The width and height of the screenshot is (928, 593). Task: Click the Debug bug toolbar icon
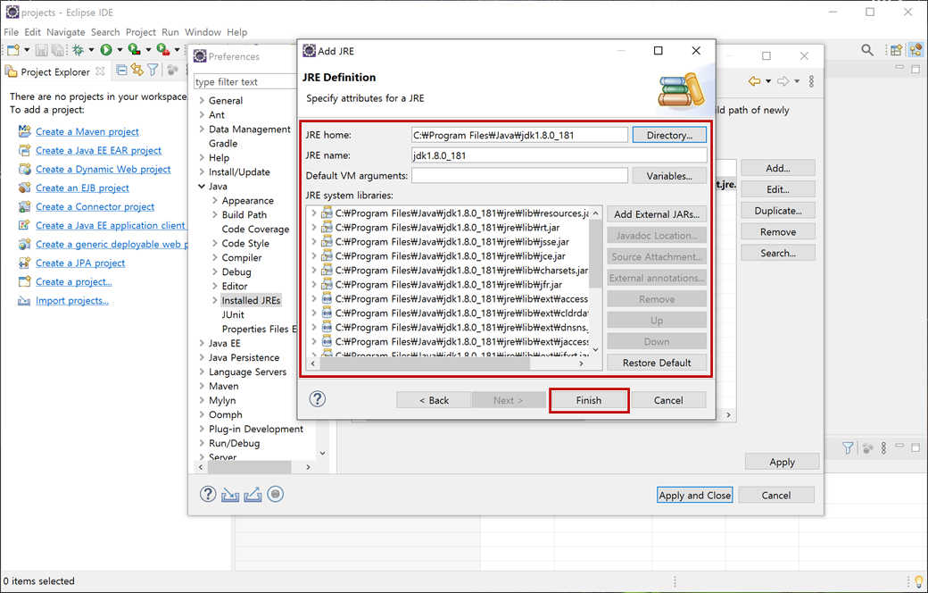78,50
